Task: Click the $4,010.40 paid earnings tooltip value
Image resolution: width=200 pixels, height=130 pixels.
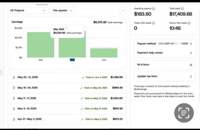Action: [59, 33]
